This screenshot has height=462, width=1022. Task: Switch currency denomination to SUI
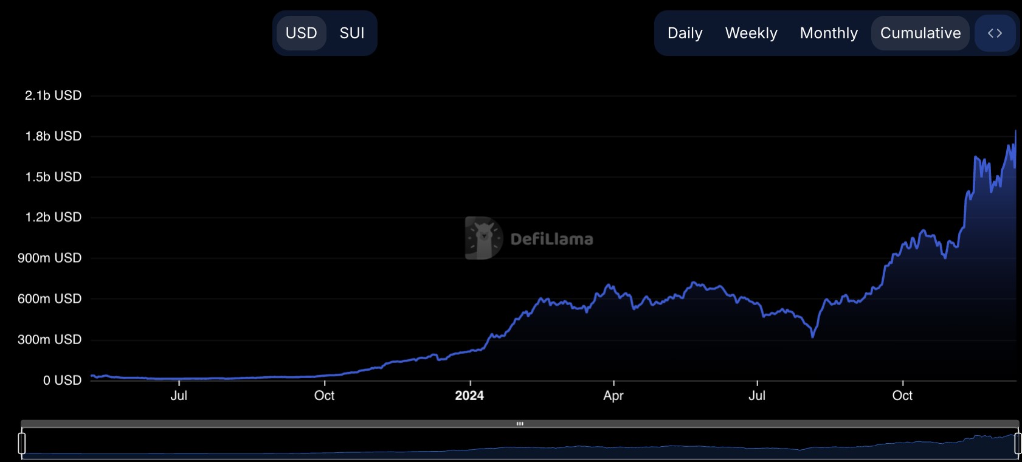click(x=352, y=33)
